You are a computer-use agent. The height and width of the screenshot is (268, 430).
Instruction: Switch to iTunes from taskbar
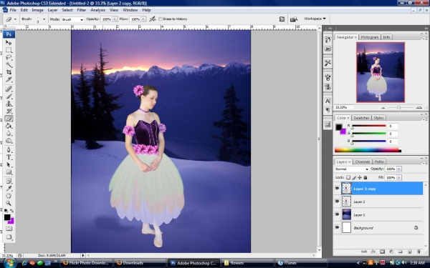pyautogui.click(x=300, y=263)
